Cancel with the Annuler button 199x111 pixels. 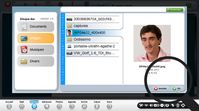[160, 88]
